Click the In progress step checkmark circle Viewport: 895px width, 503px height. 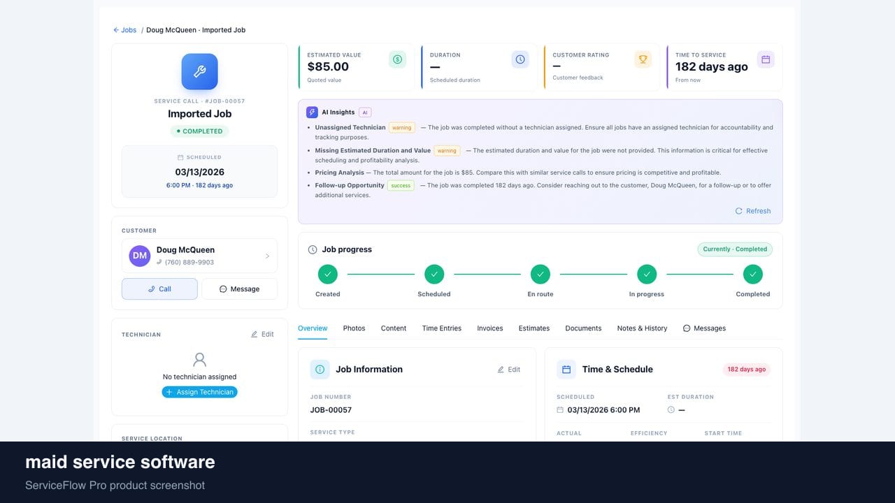pos(647,274)
